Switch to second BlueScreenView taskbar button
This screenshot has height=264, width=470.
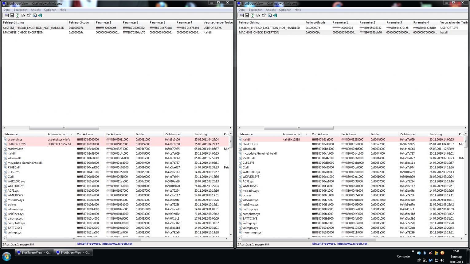pyautogui.click(x=73, y=253)
